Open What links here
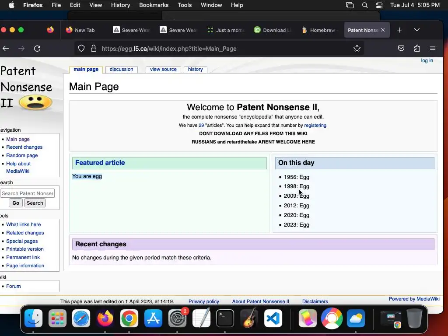Image resolution: width=448 pixels, height=336 pixels. coord(24,224)
